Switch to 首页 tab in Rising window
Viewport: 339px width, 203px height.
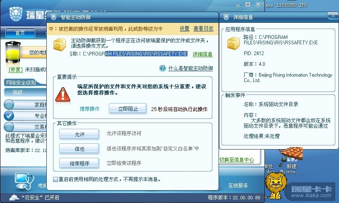coord(20,33)
